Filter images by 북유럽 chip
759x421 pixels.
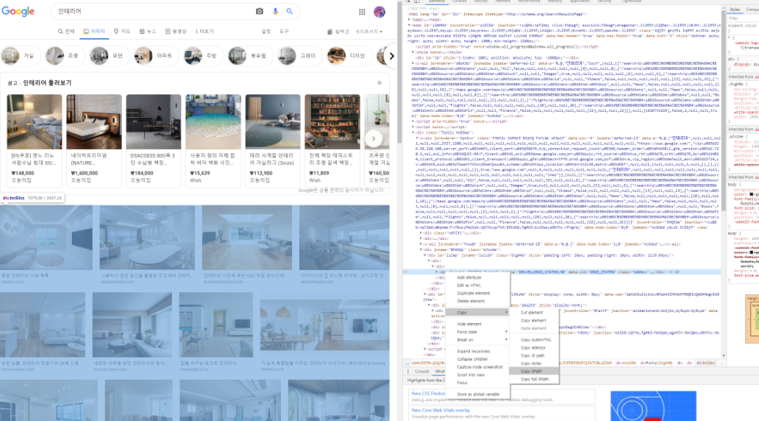(x=250, y=56)
